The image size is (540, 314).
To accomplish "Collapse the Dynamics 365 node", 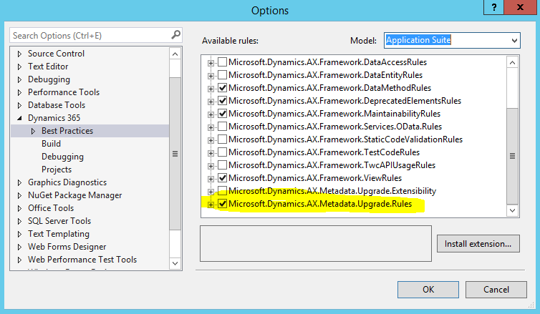I will (19, 118).
